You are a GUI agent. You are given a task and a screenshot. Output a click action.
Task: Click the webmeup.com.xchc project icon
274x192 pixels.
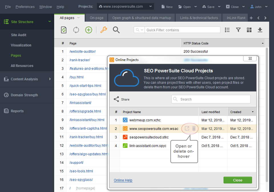125,120
